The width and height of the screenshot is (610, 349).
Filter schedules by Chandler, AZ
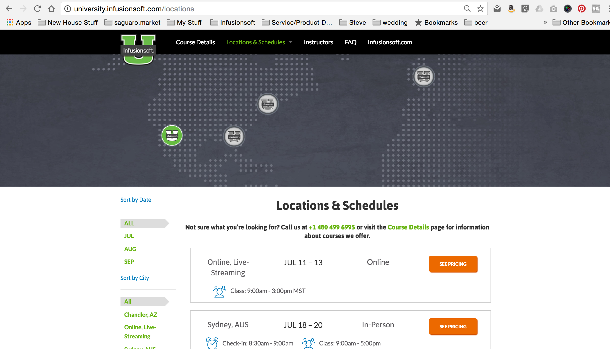140,314
